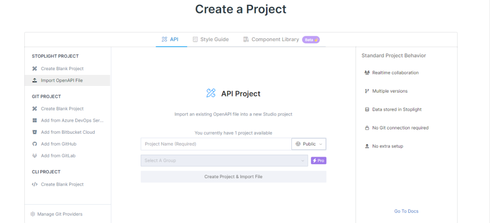490x223 pixels.
Task: Click the Git blank project tools icon
Action: (x=34, y=108)
